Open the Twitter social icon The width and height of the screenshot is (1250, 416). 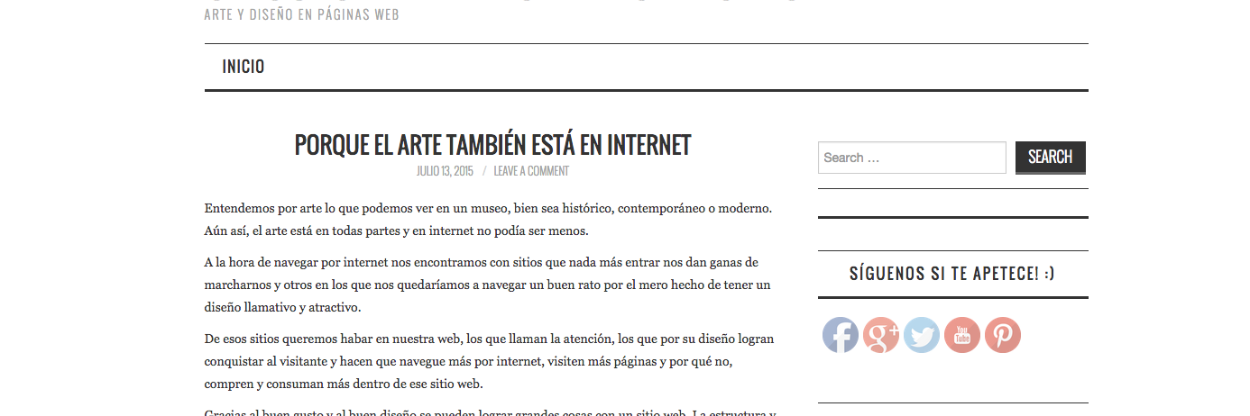(x=922, y=335)
